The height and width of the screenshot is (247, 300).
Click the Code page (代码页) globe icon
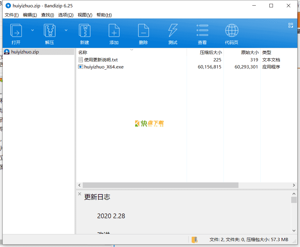pyautogui.click(x=232, y=31)
